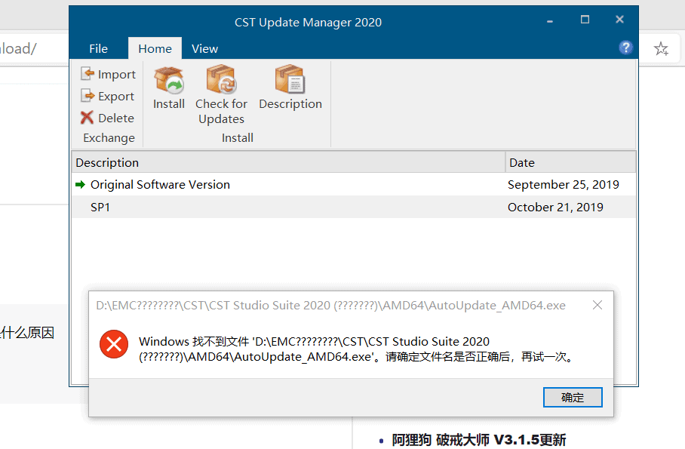The height and width of the screenshot is (449, 685).
Task: Click the Check for Updates icon
Action: [221, 79]
